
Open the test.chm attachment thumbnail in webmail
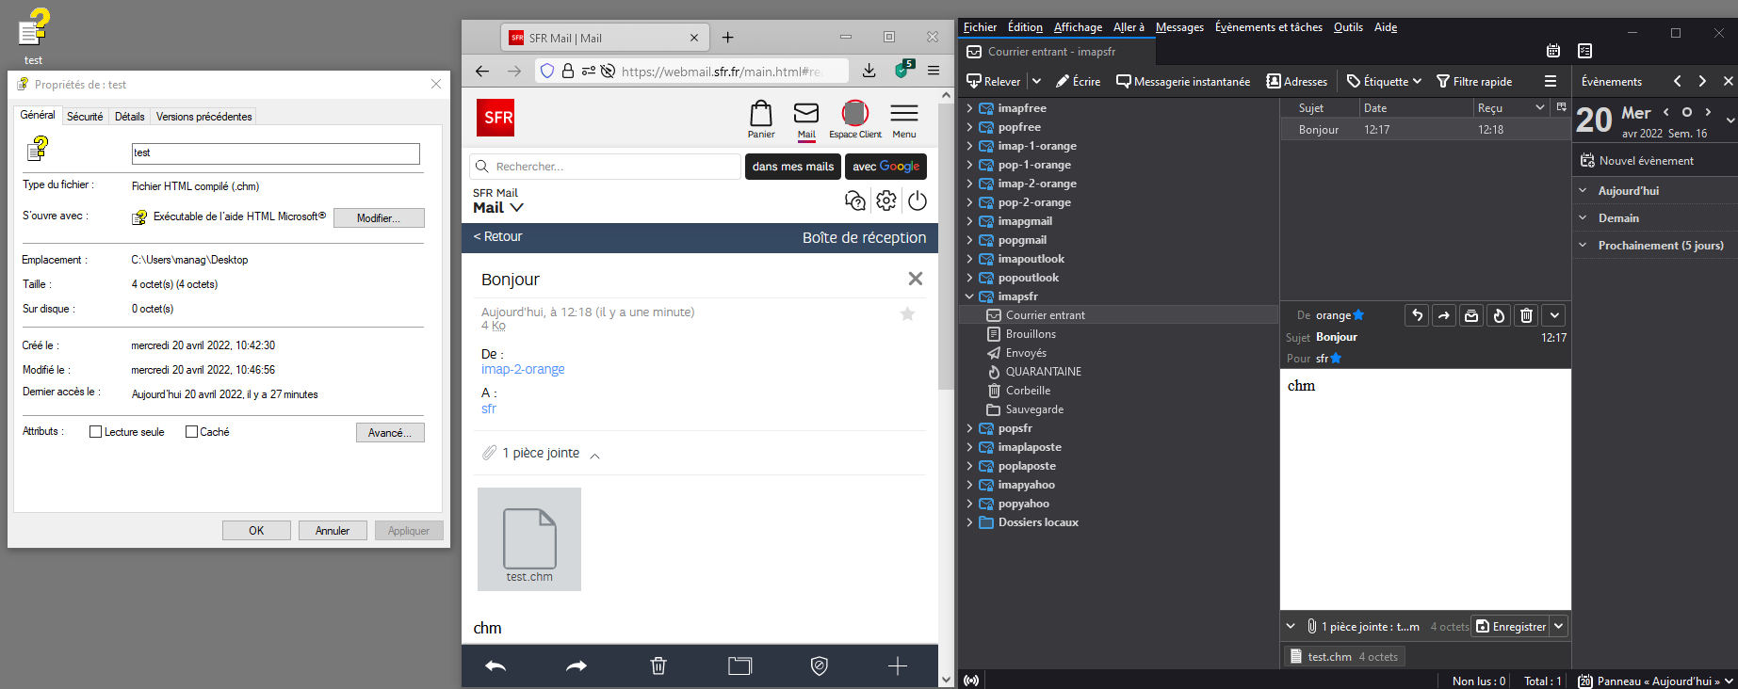529,539
